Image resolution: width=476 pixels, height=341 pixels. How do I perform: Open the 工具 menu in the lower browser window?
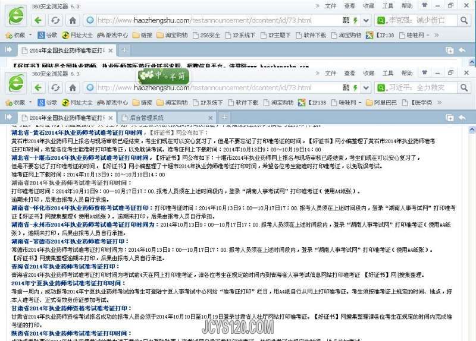pyautogui.click(x=387, y=72)
